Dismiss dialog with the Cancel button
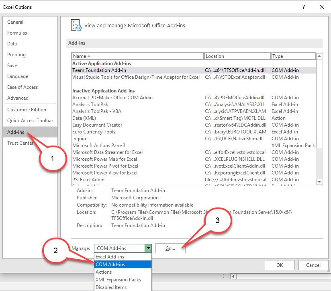This screenshot has width=331, height=291. click(x=313, y=265)
